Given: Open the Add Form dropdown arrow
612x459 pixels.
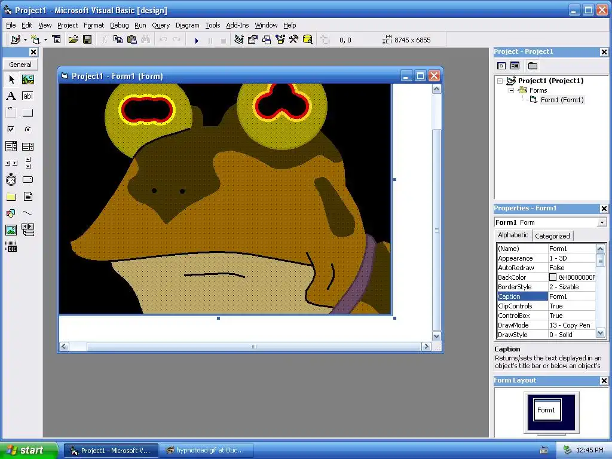Looking at the screenshot, I should [x=45, y=39].
